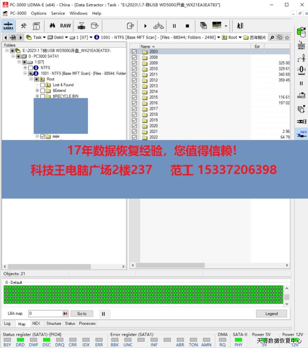This screenshot has height=348, width=308.
Task: Click the Go to button
Action: (x=82, y=314)
